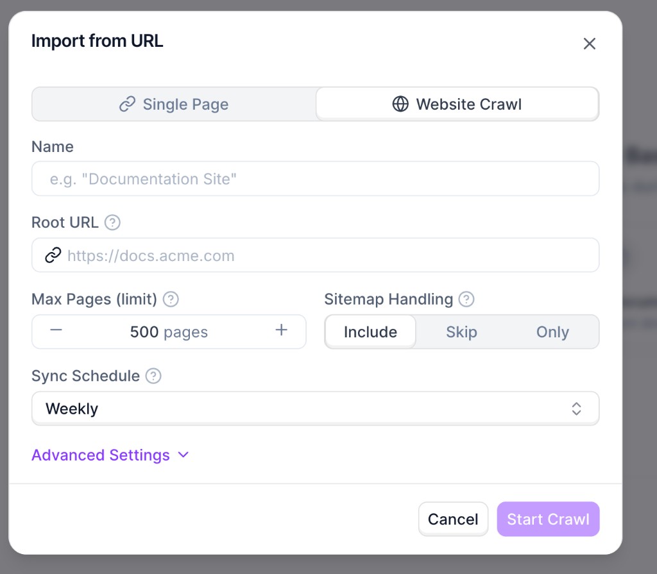Open the Root URL help tooltip
657x574 pixels.
coord(113,223)
